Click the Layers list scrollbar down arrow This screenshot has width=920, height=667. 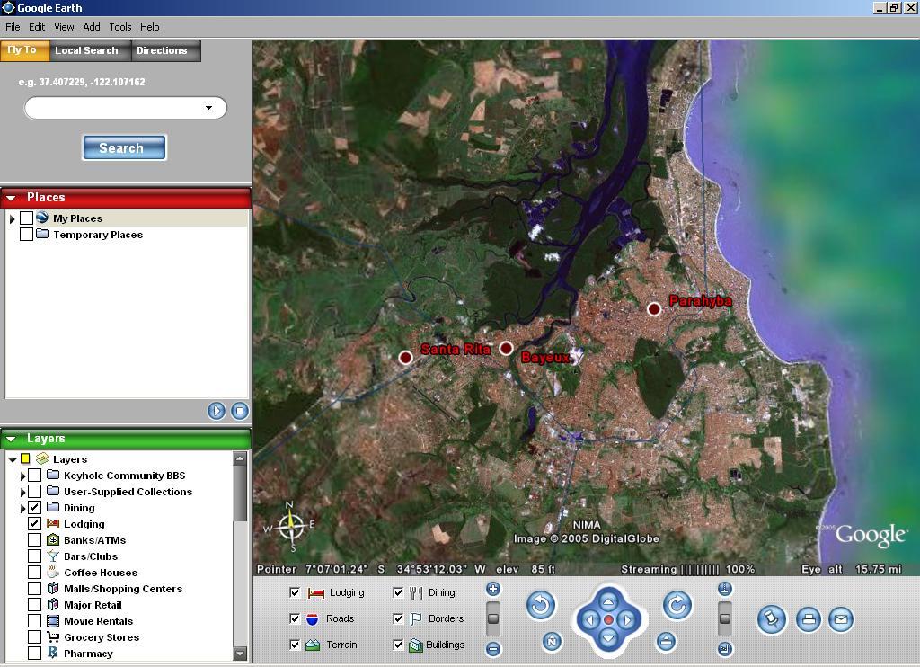click(239, 654)
